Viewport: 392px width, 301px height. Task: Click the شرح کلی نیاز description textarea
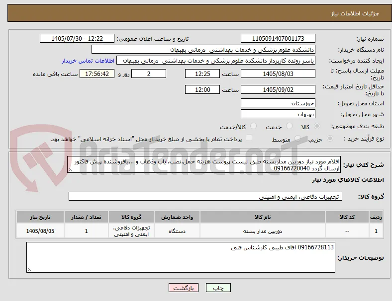tap(204, 165)
